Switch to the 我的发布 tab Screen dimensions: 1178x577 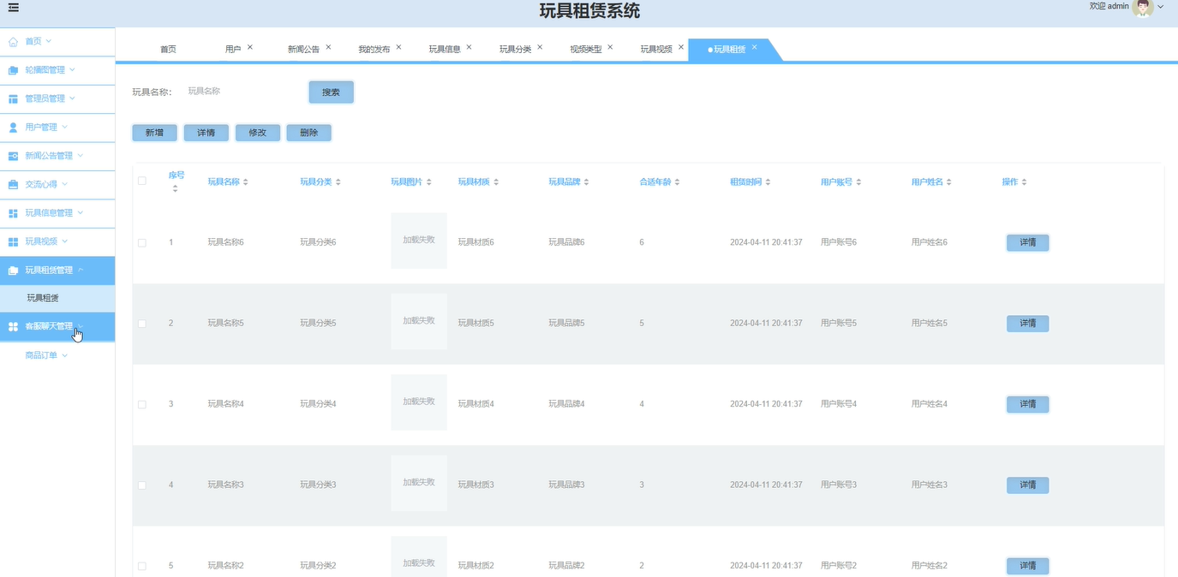(x=374, y=50)
